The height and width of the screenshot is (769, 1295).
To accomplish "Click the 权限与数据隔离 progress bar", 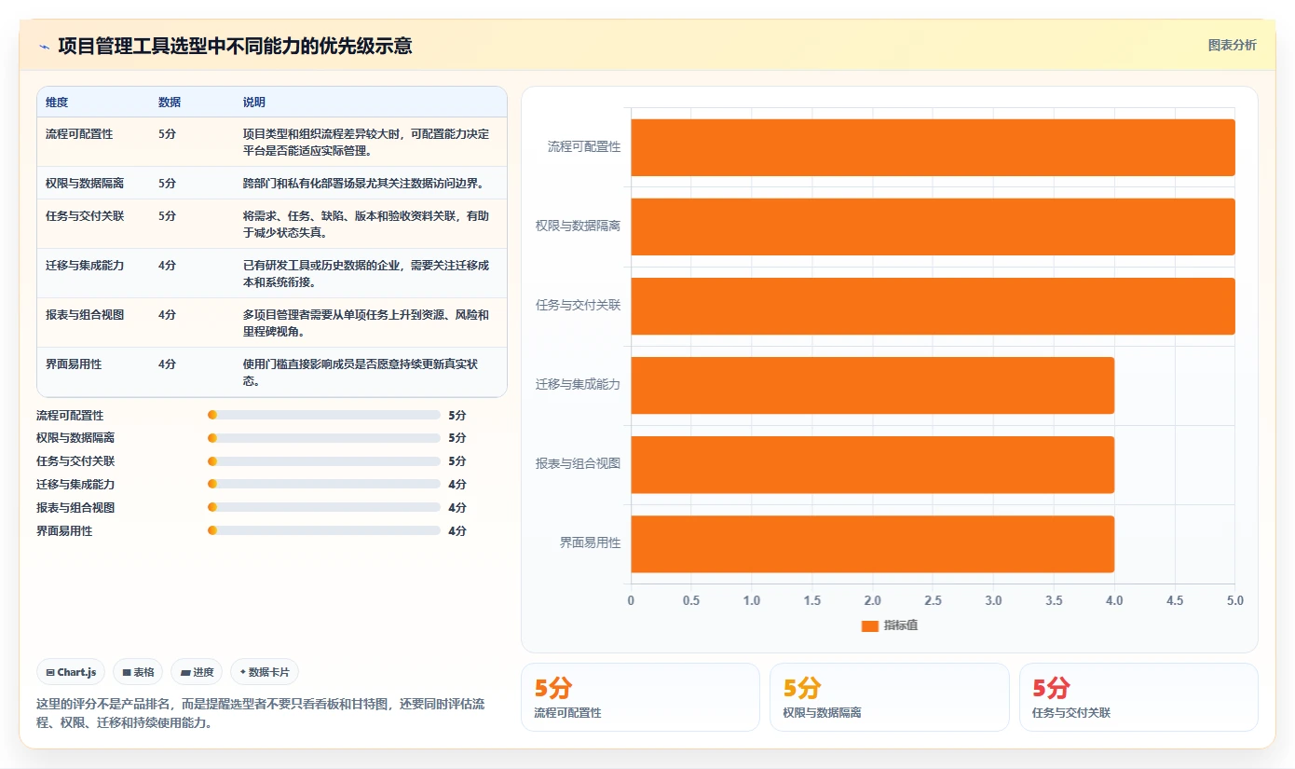I will [324, 438].
